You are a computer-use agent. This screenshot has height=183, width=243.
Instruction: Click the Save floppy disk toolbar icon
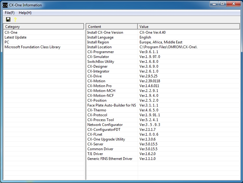coord(8,19)
